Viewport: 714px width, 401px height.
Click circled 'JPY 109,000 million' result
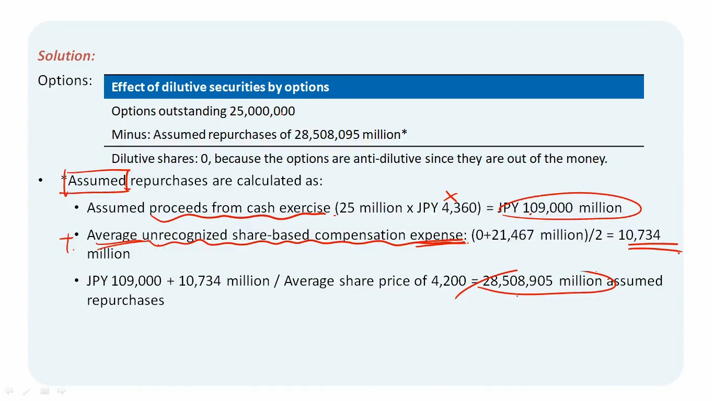560,208
